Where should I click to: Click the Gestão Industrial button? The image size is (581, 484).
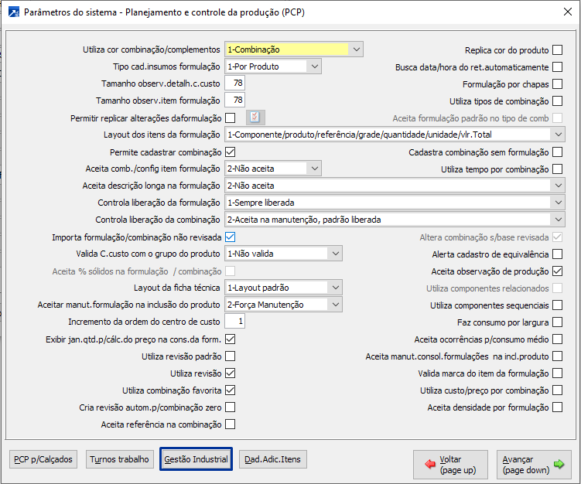[196, 459]
